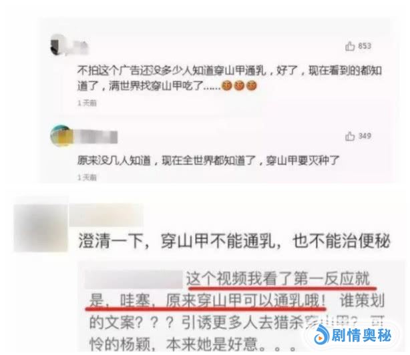
Task: Click the three angry emoji in first comment
Action: (x=239, y=85)
